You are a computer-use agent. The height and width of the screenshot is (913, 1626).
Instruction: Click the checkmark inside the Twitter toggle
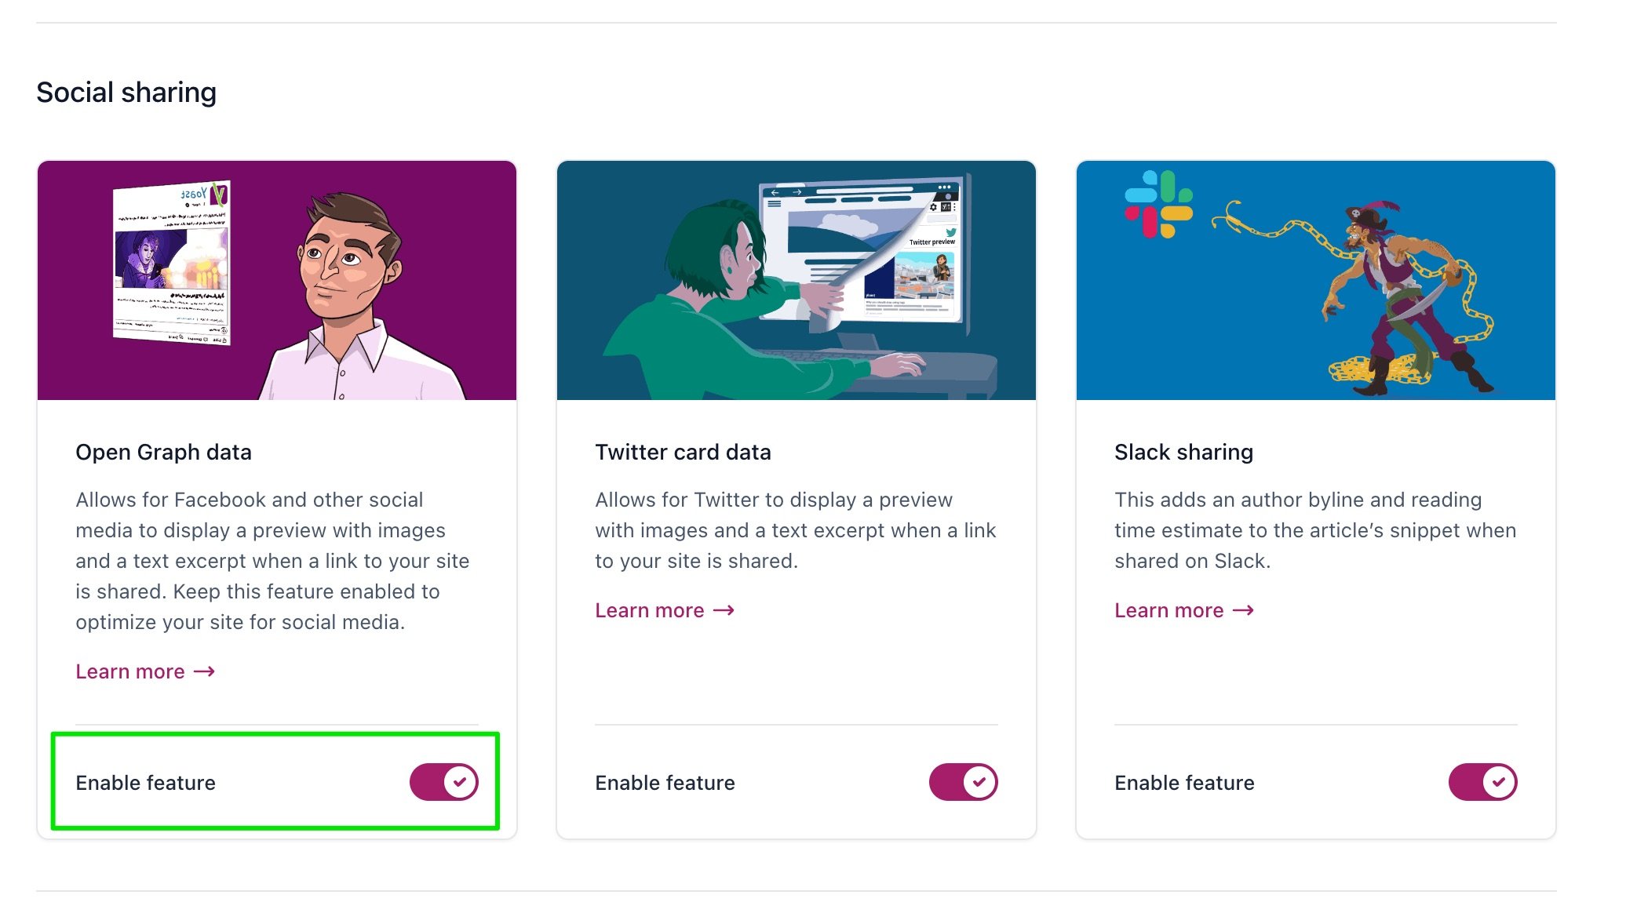pos(979,781)
